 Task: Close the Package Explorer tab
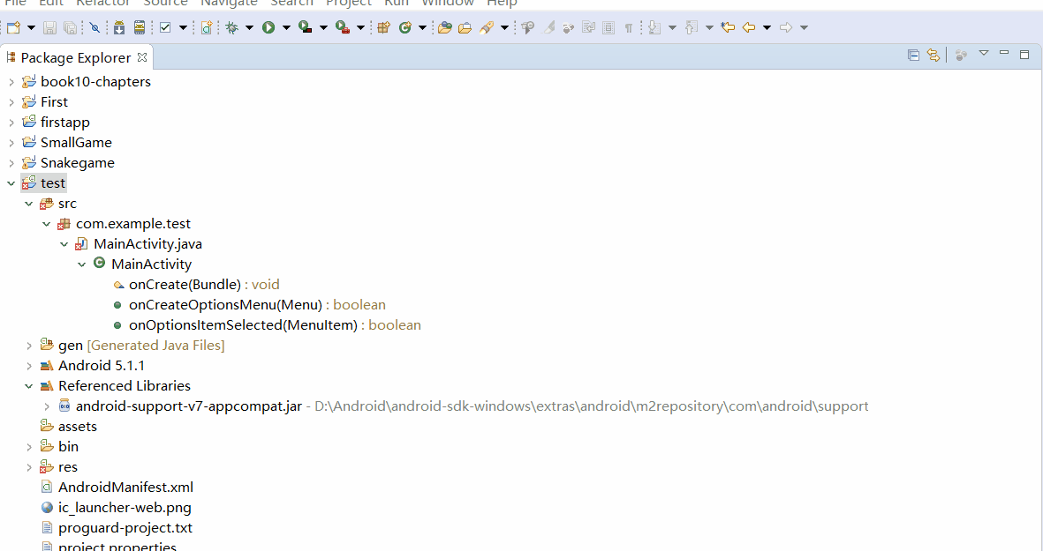click(x=141, y=57)
